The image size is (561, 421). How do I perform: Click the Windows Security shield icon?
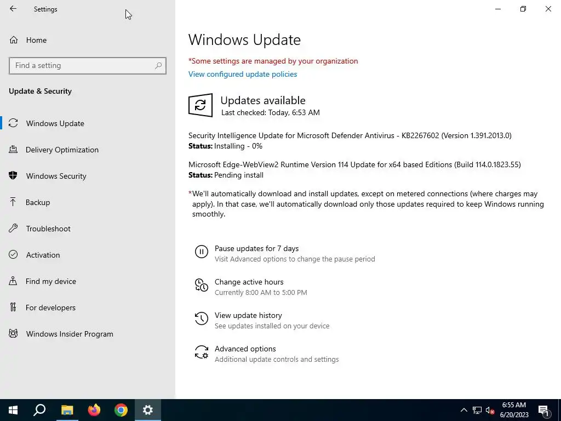pyautogui.click(x=13, y=176)
